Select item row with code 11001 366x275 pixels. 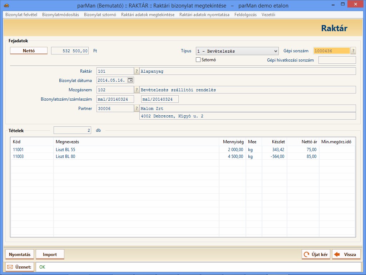(183, 150)
